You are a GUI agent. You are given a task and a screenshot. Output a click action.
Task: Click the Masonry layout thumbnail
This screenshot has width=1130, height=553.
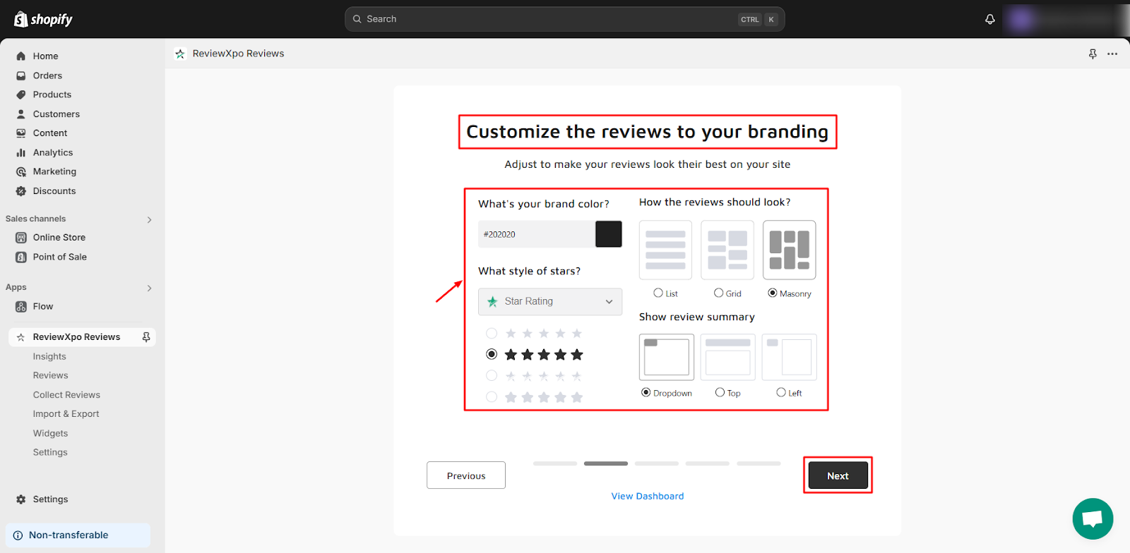pos(790,250)
